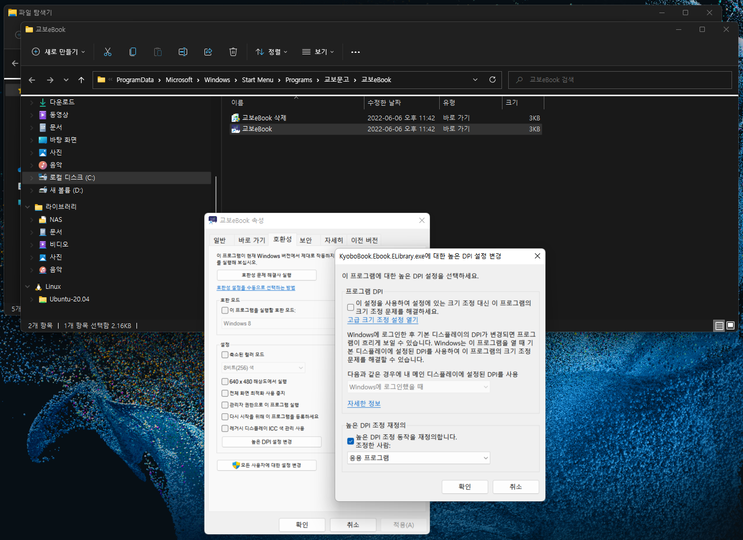Click the Cut scissors icon in toolbar

(108, 52)
